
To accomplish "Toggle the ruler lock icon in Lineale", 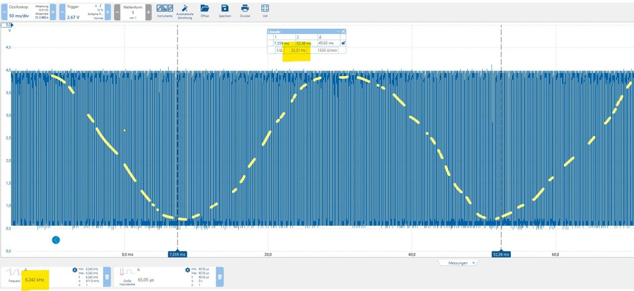I will 343,43.
